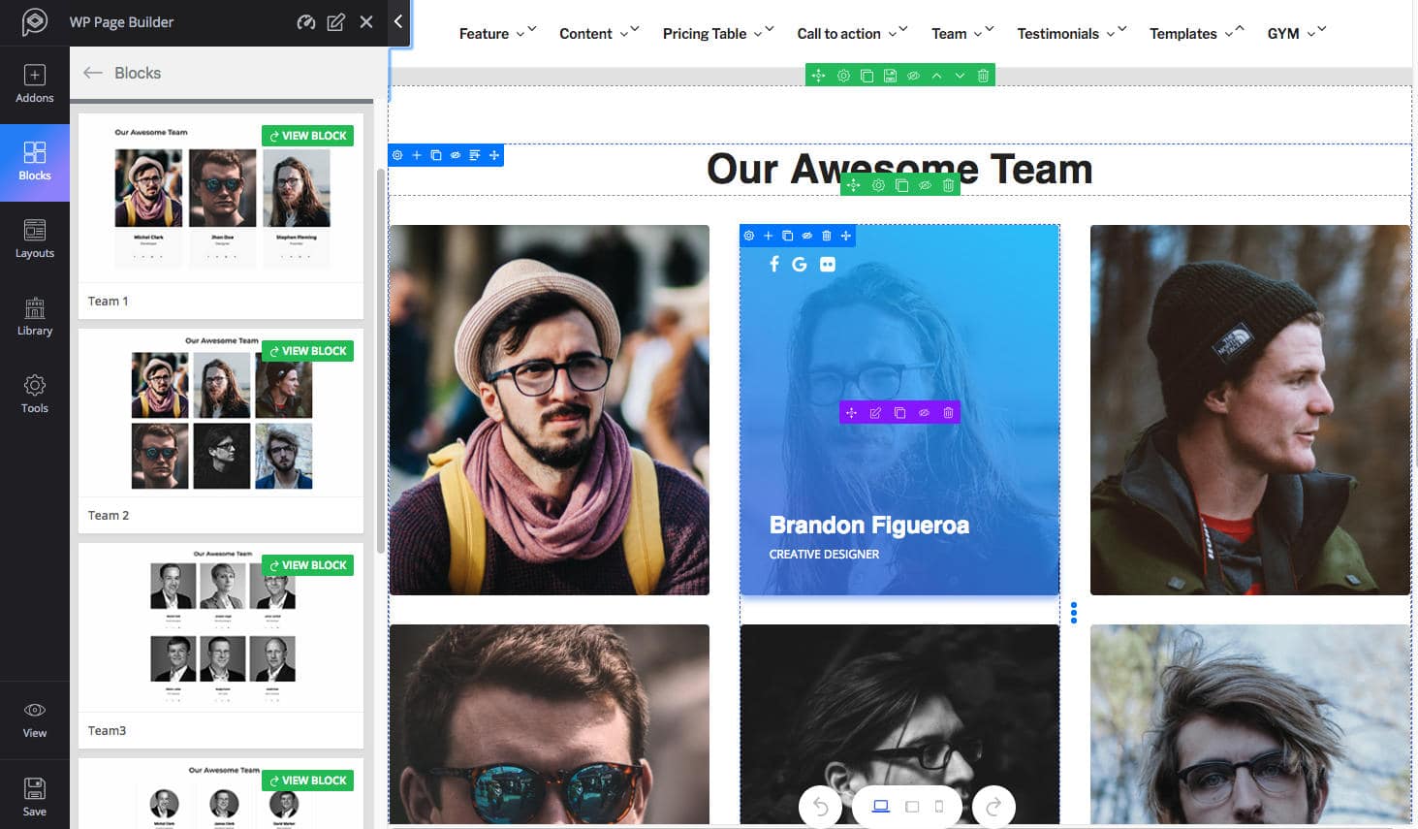The height and width of the screenshot is (829, 1418).
Task: Open the Tools panel in the sidebar
Action: (x=35, y=393)
